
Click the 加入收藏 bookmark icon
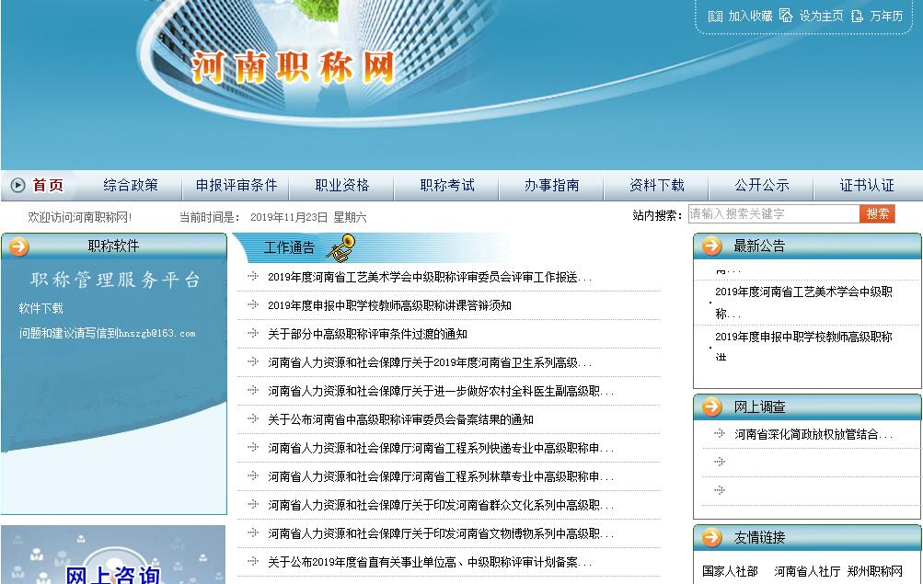point(715,16)
